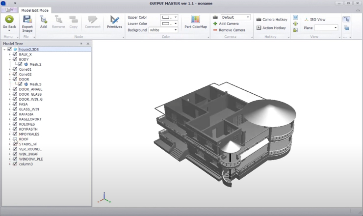This screenshot has height=216, width=363.
Task: Export the image using Export Image
Action: (x=27, y=23)
